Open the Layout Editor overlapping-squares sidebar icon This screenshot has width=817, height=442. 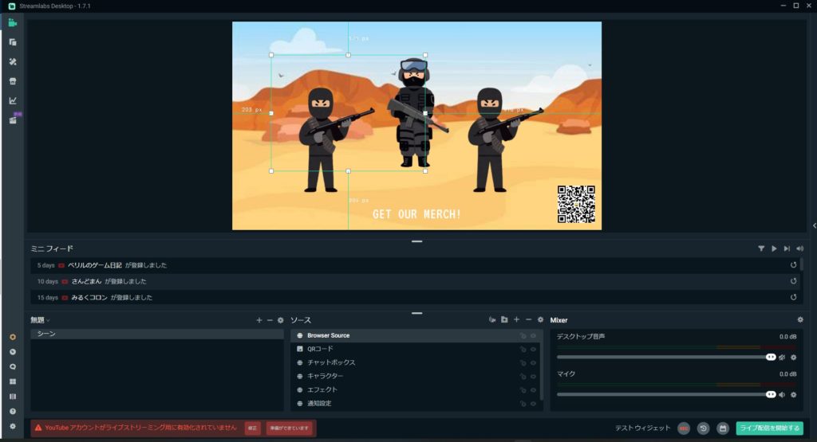12,42
